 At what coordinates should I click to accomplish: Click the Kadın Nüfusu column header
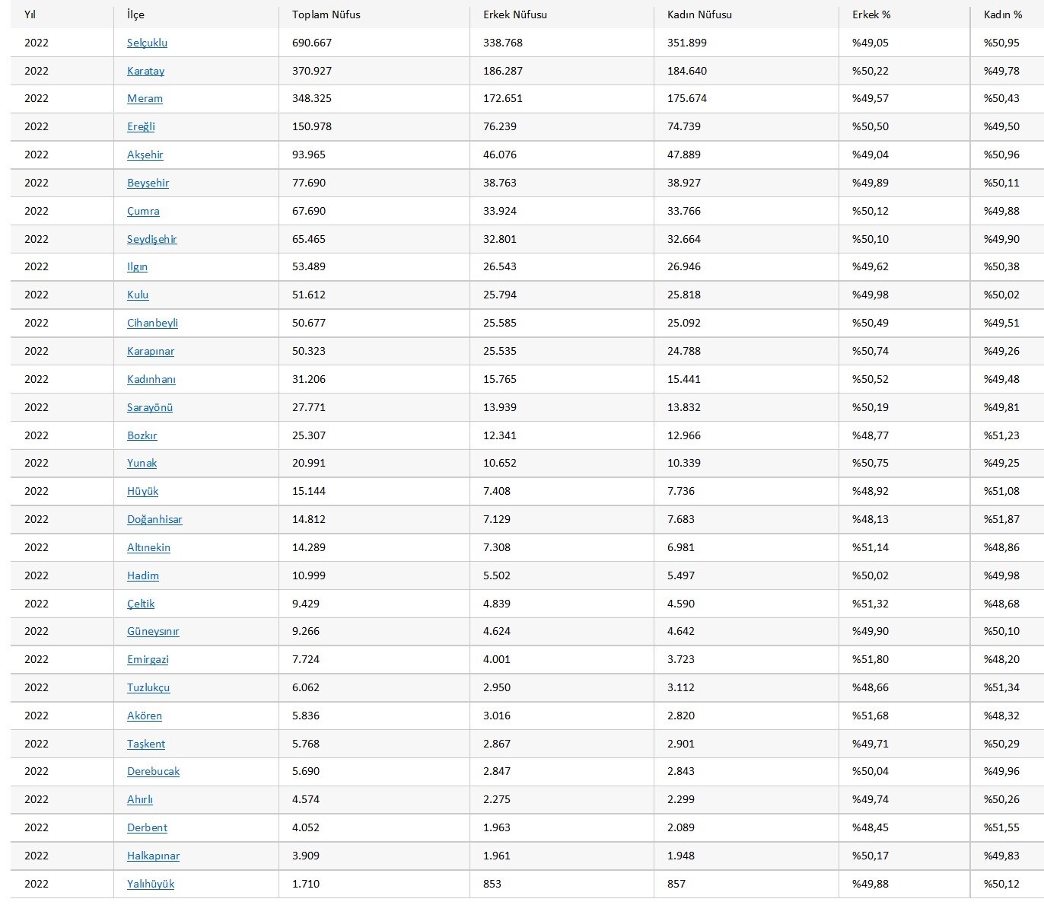[x=699, y=14]
